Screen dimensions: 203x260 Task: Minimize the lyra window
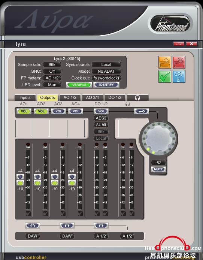179,43
